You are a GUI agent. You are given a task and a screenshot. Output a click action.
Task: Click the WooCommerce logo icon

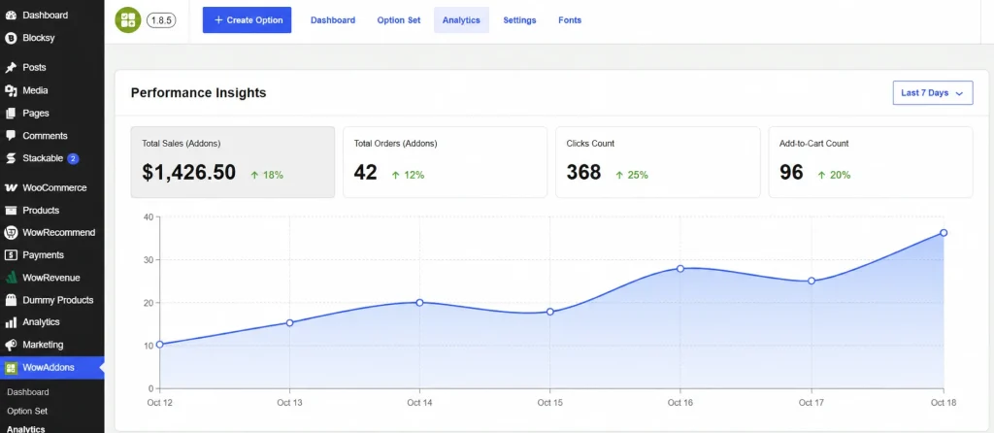click(x=11, y=187)
